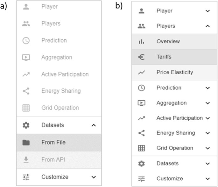Collapse Datasets using its up chevron in panel a
The image size is (218, 187).
click(x=93, y=125)
